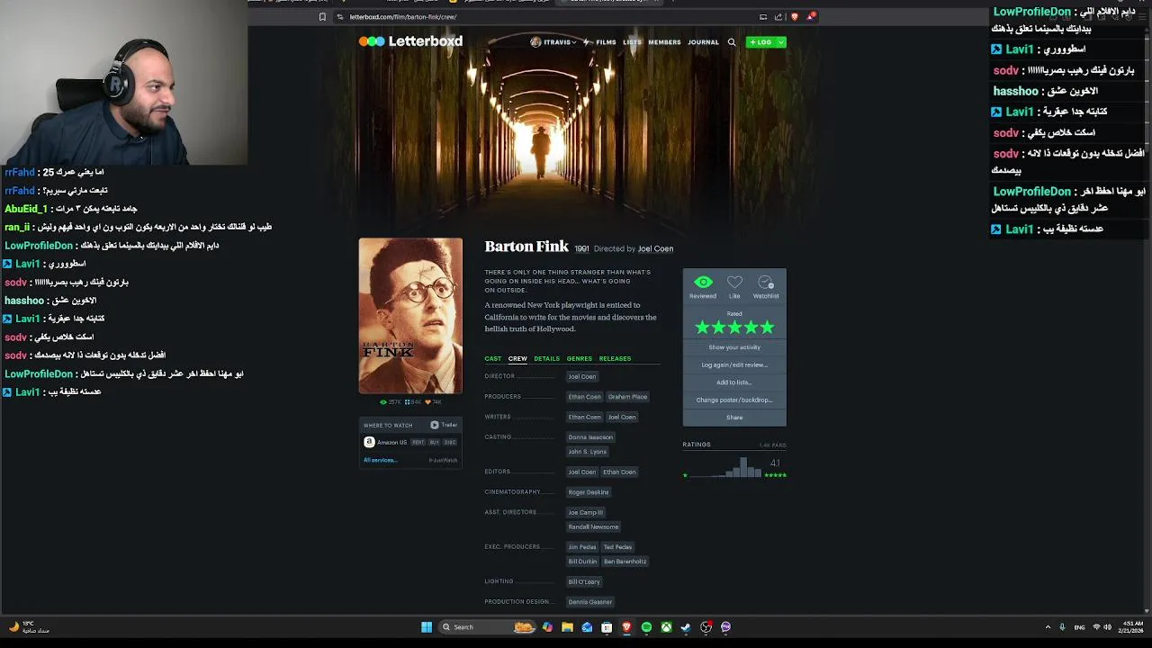Open Add to lists
This screenshot has width=1152, height=648.
(x=734, y=382)
